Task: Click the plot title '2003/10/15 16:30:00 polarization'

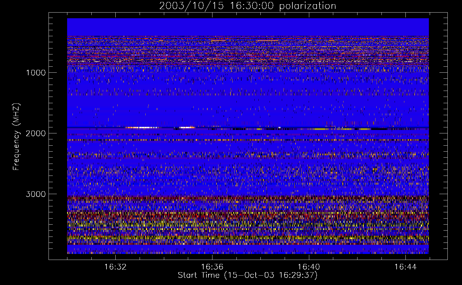Action: pyautogui.click(x=248, y=6)
